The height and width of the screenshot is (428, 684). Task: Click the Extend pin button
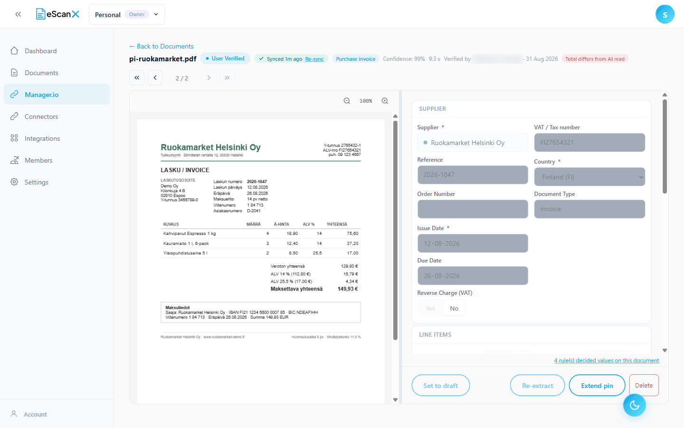pos(597,386)
